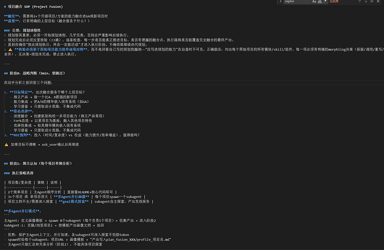This screenshot has height=250, width=384.
Task: Click the heading "阶段1：独立认知"
Action: pos(41,163)
